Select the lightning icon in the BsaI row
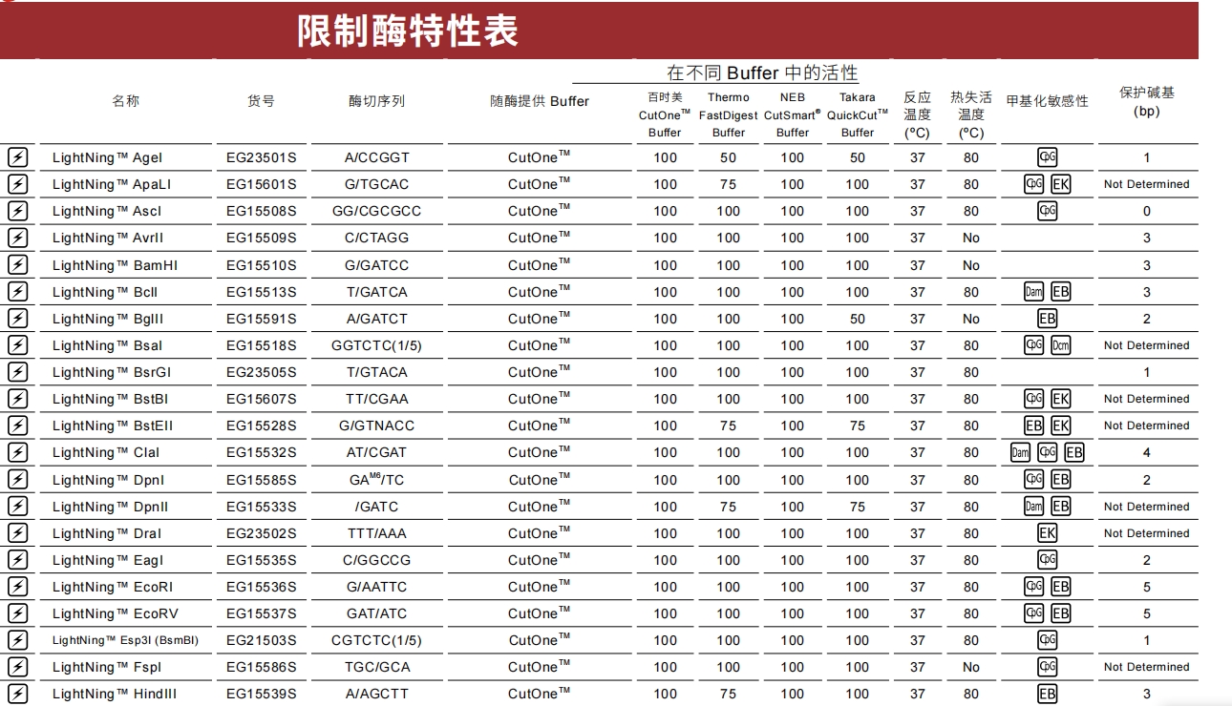This screenshot has width=1232, height=706. (x=17, y=345)
